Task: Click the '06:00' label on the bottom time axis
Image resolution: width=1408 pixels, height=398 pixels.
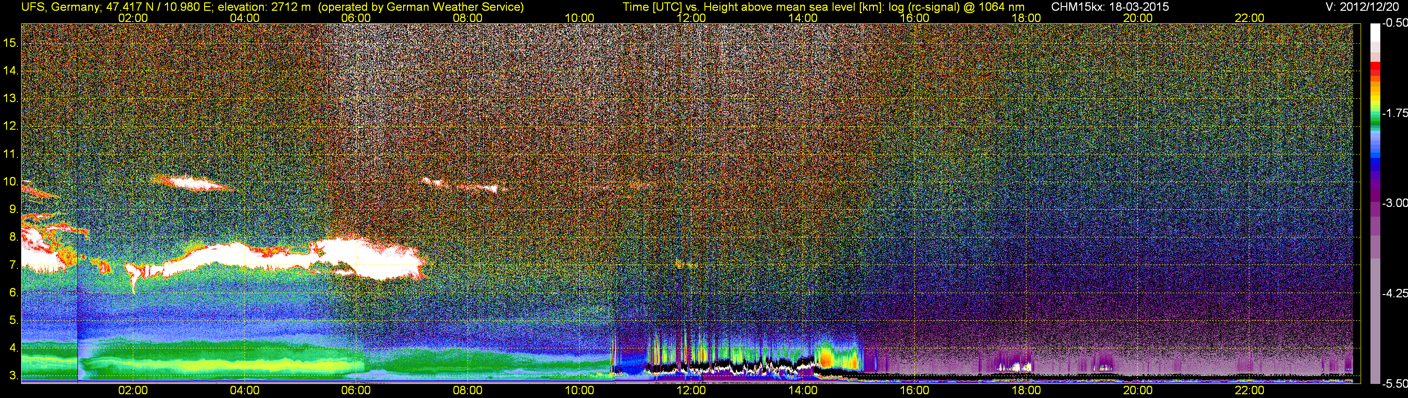Action: (x=356, y=391)
